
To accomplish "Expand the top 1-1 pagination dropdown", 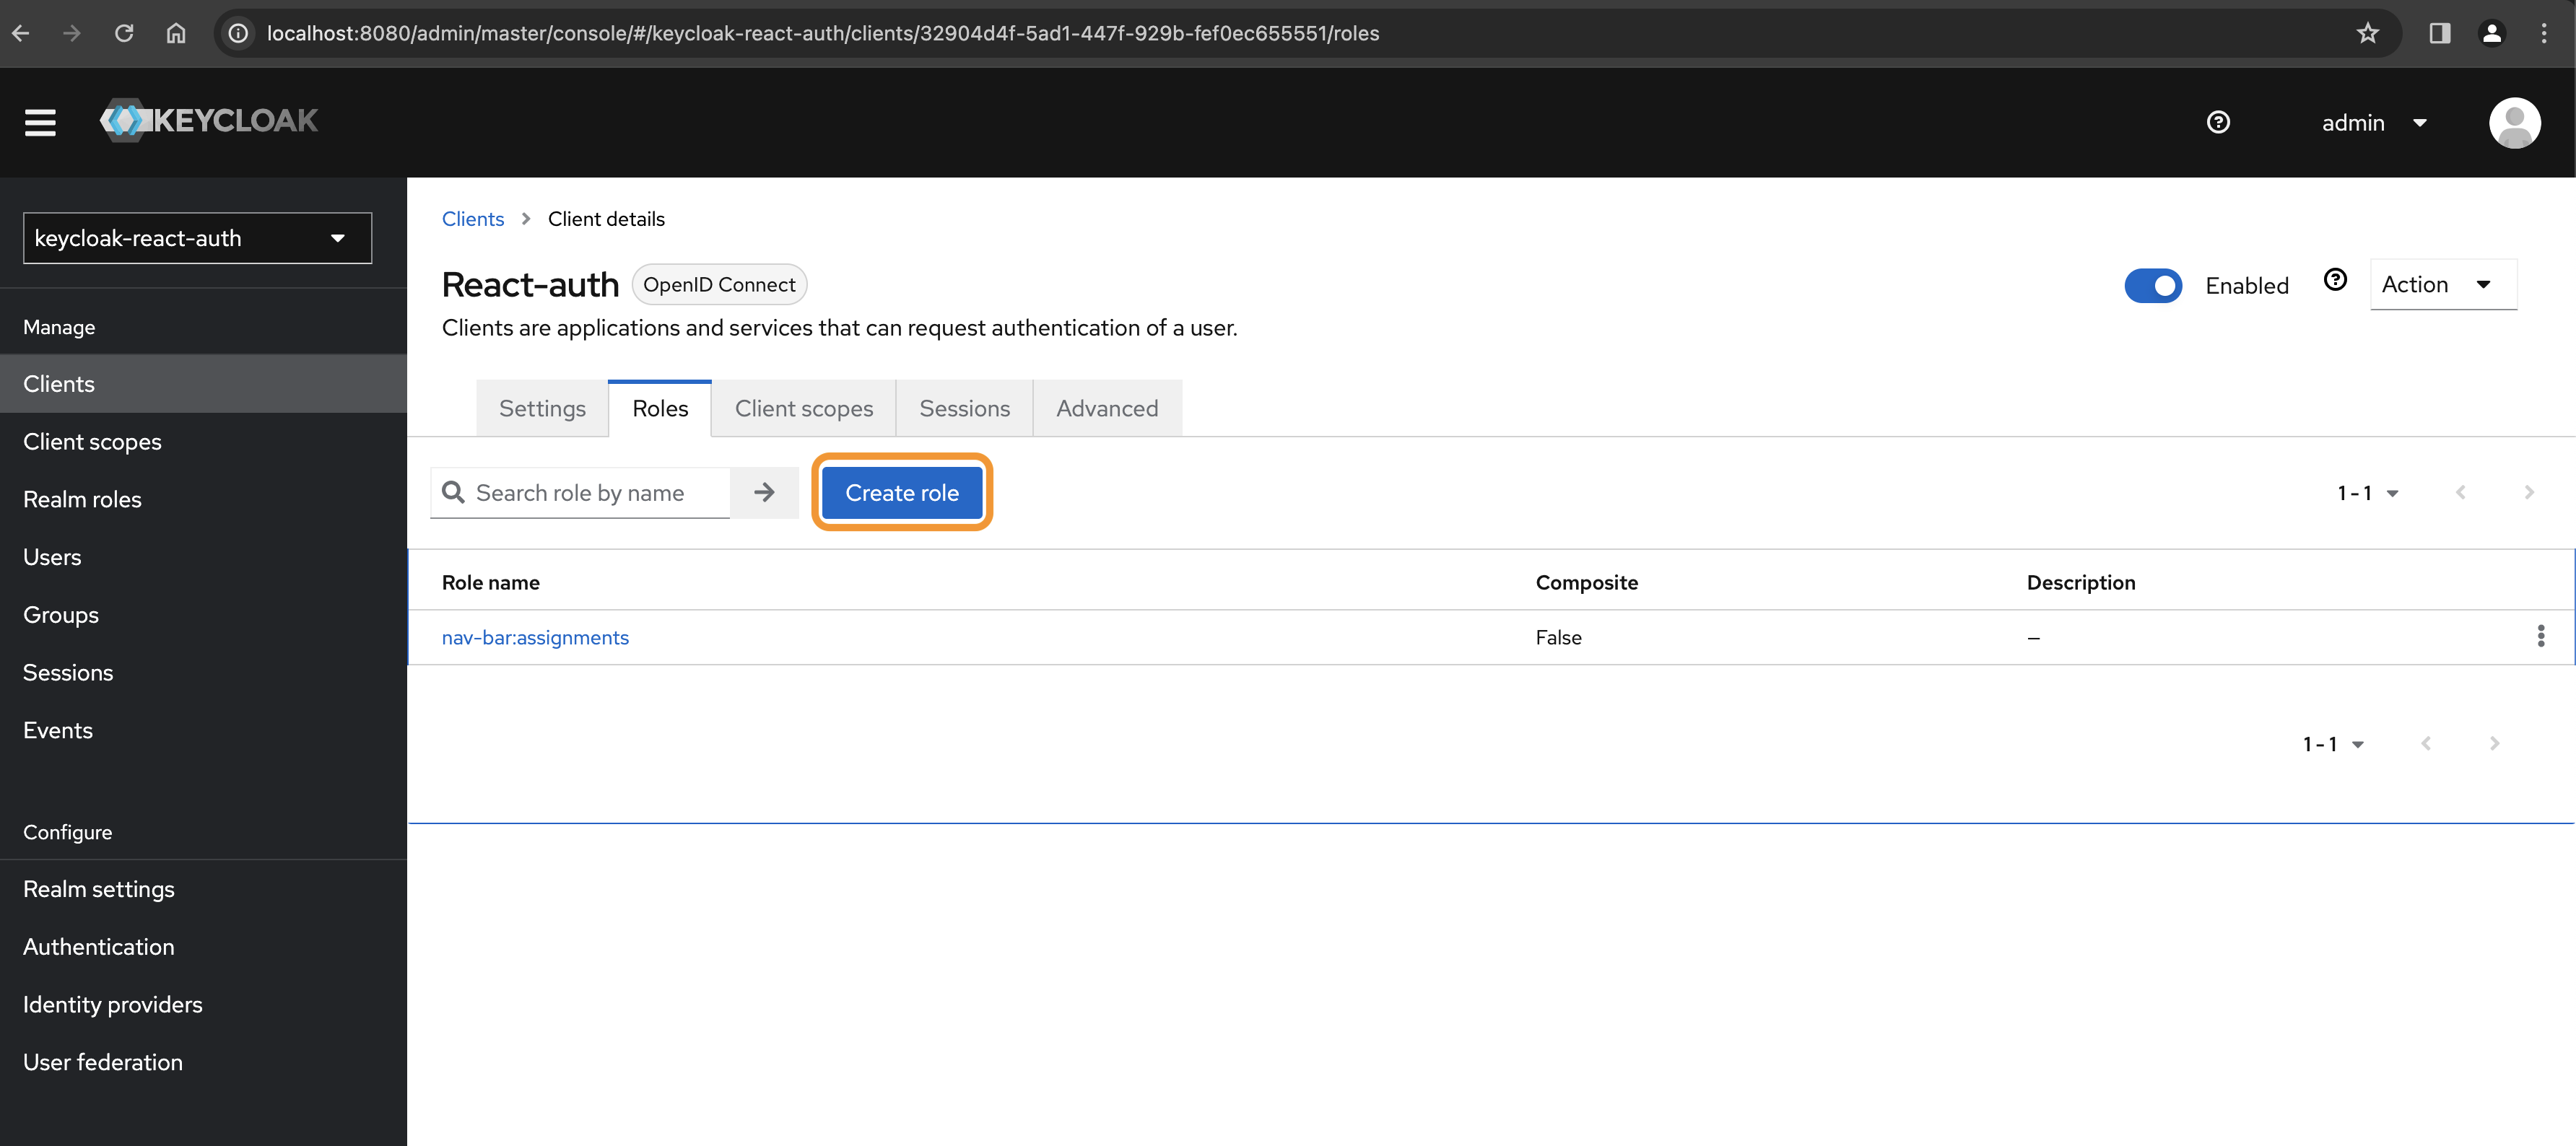I will pyautogui.click(x=2367, y=493).
